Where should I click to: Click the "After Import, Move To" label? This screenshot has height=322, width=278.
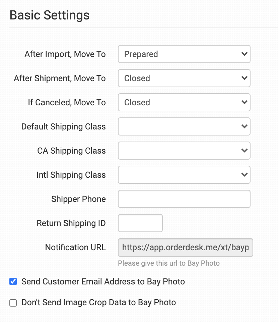[65, 54]
